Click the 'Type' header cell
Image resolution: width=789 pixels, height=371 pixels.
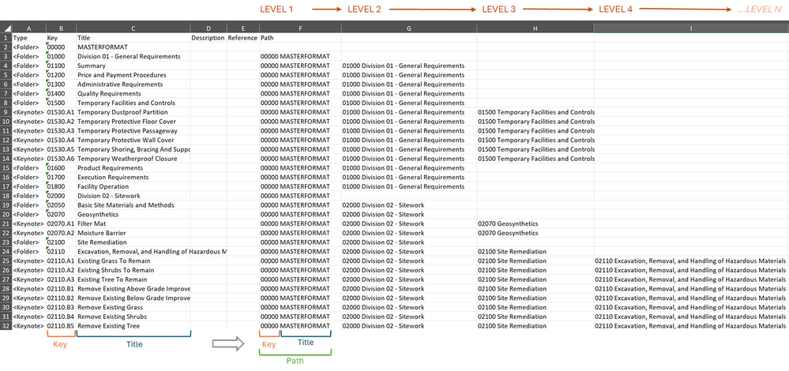pos(28,38)
